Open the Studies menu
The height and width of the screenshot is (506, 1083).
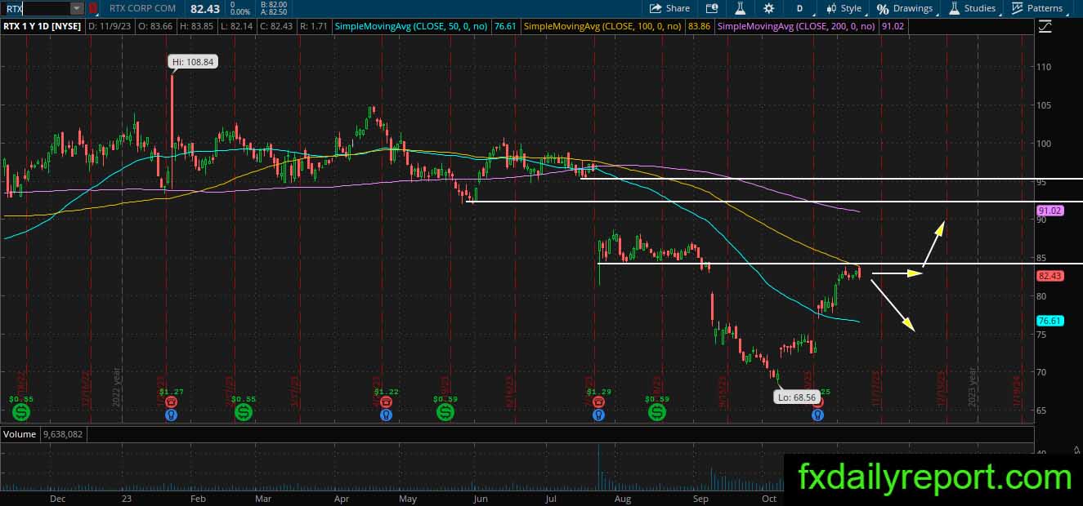[972, 8]
